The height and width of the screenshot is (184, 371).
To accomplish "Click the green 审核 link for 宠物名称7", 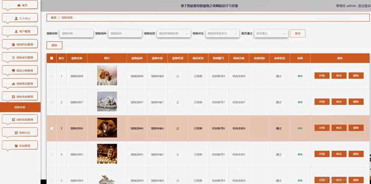I will click(x=300, y=103).
